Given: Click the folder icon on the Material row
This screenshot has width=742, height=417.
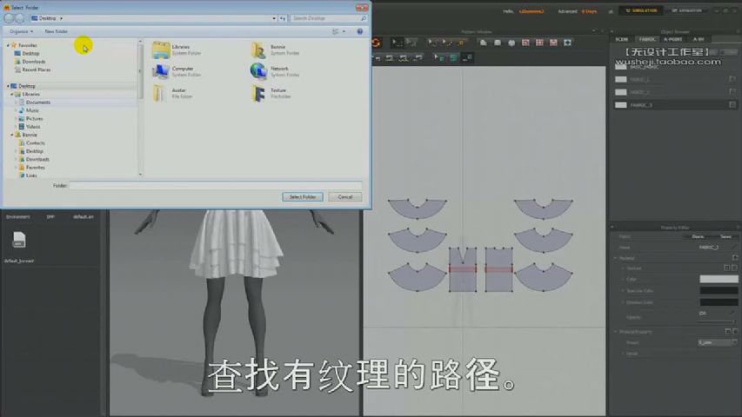Looking at the screenshot, I should click(x=735, y=258).
